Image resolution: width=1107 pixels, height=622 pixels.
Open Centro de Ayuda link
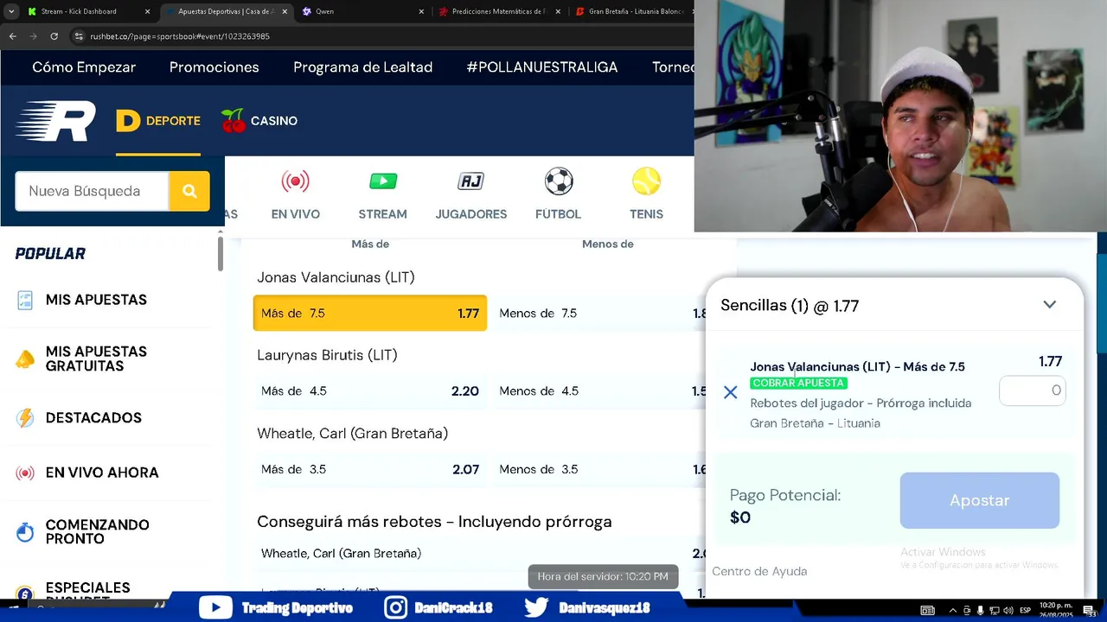(759, 571)
